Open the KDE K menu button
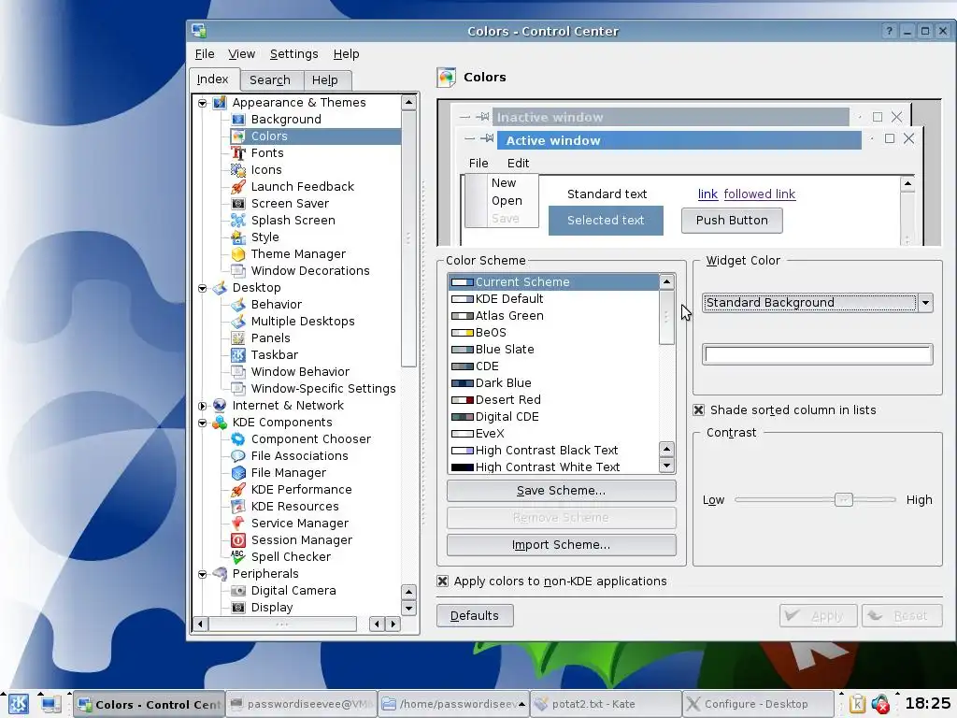Screen dimensions: 957x718 [x=19, y=704]
